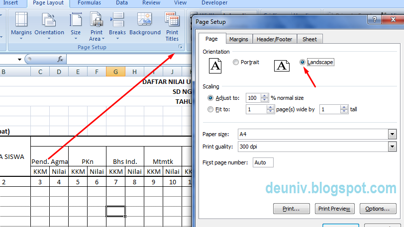The width and height of the screenshot is (404, 227).
Task: Select column E header
Action: (78, 72)
